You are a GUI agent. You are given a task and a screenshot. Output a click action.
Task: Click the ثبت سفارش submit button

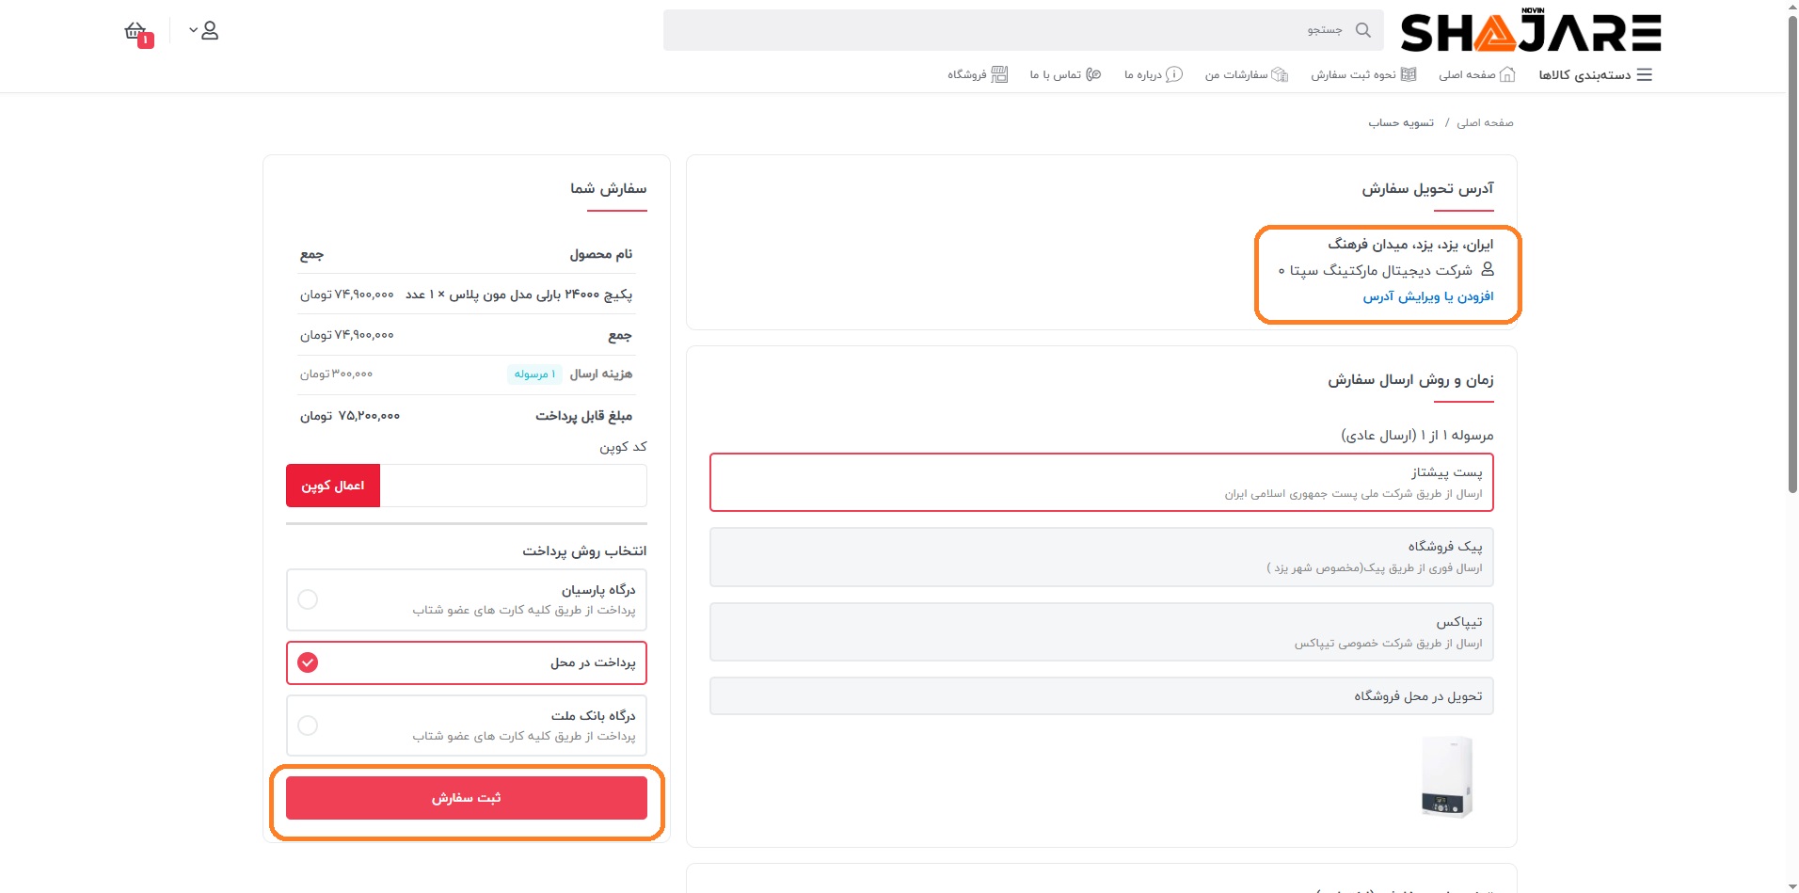[467, 798]
